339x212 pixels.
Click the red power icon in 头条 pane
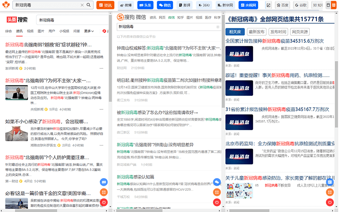[x=104, y=203]
